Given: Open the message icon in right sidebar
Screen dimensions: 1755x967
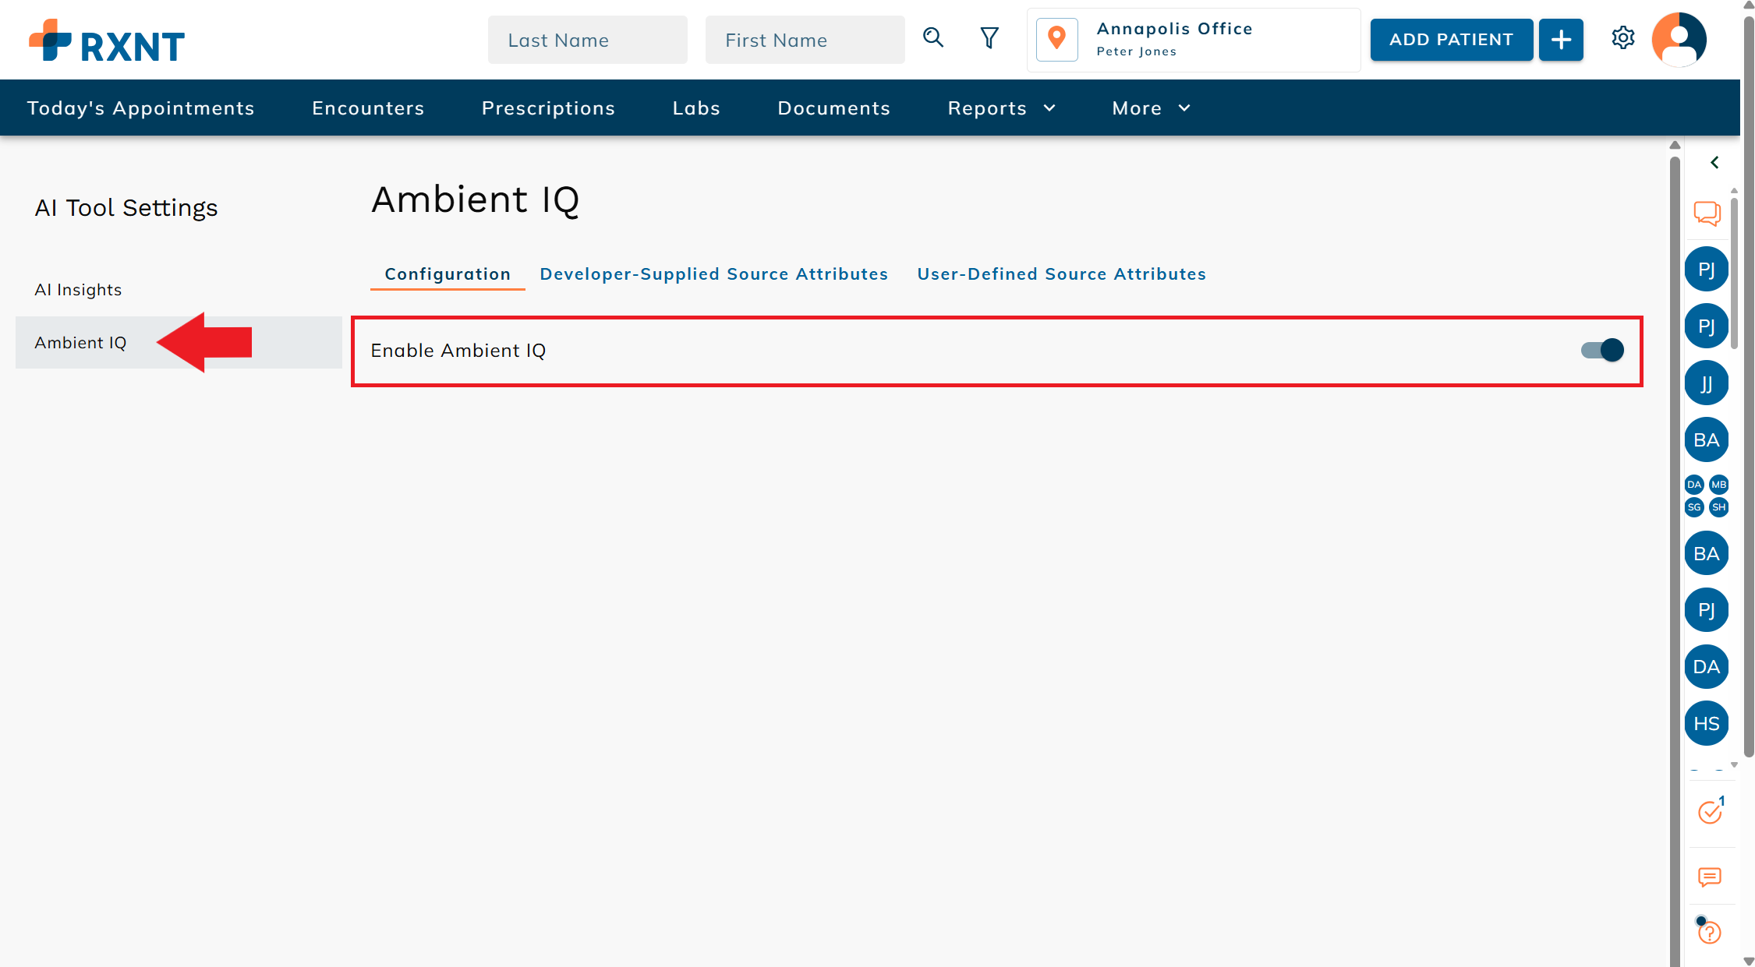Looking at the screenshot, I should coord(1709,877).
